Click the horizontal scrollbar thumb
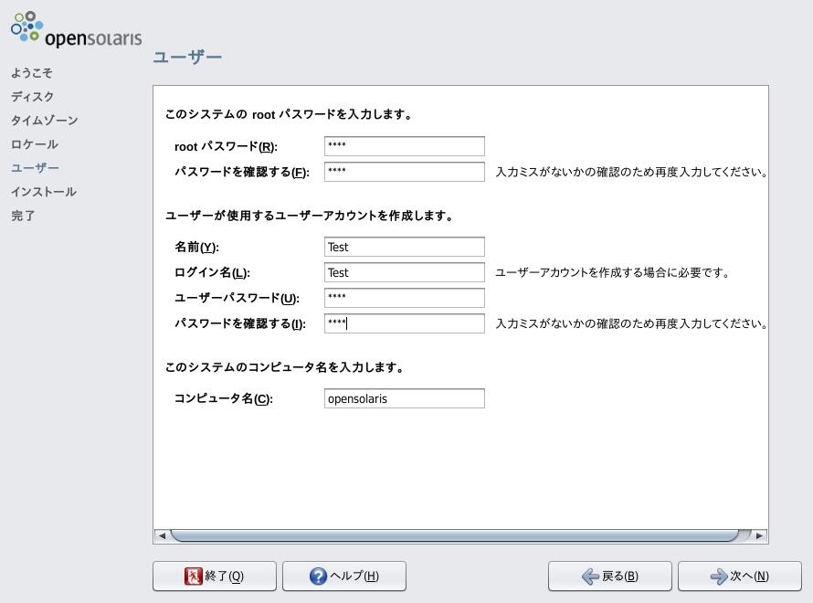 pyautogui.click(x=454, y=535)
